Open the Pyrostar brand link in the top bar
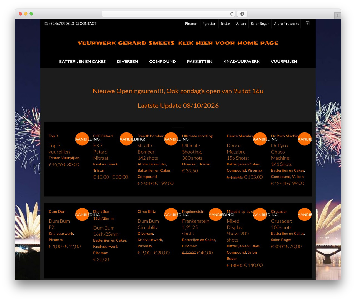This screenshot has height=301, width=356. click(209, 24)
